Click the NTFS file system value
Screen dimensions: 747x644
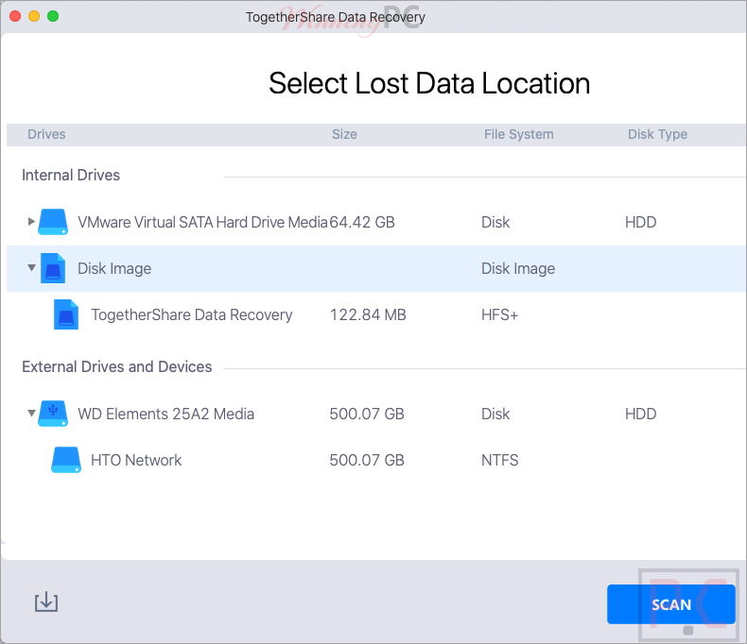click(x=500, y=460)
